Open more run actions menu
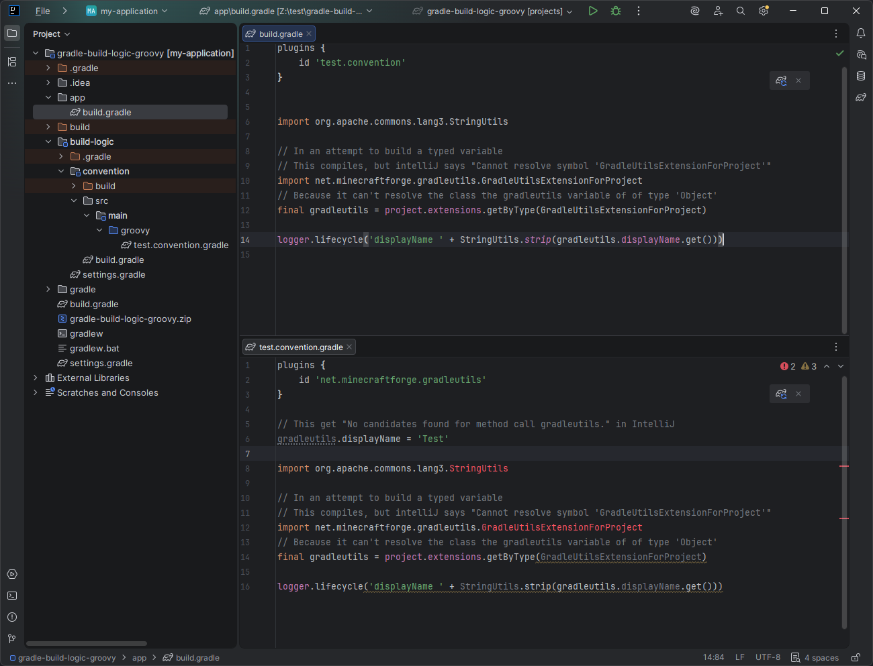 (x=639, y=11)
